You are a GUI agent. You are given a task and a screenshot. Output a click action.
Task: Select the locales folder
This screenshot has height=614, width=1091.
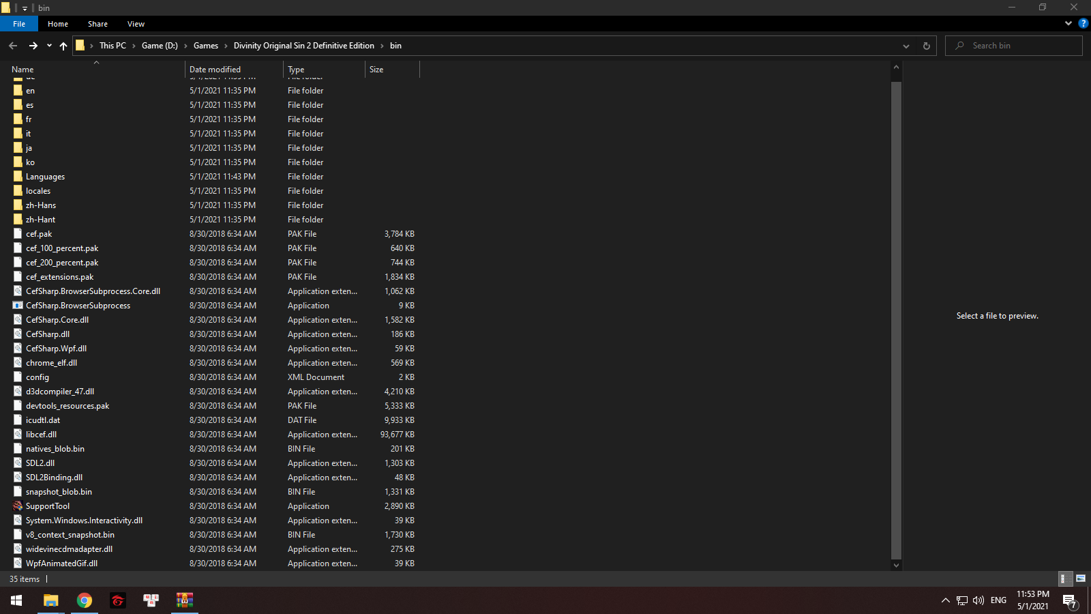(x=38, y=191)
